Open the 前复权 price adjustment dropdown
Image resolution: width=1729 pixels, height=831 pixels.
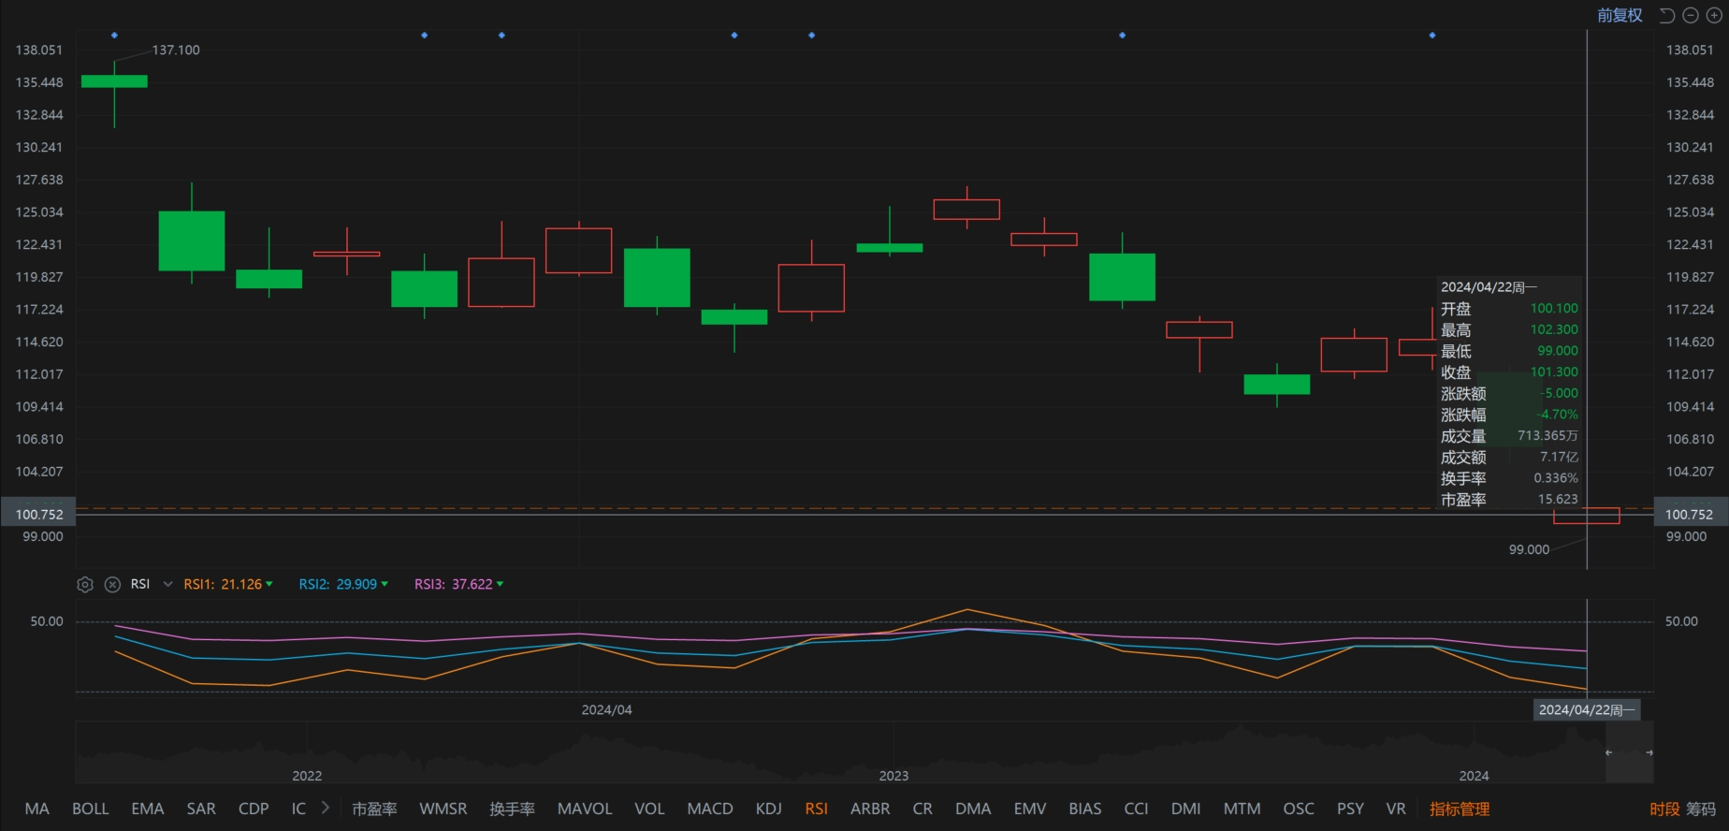point(1620,15)
